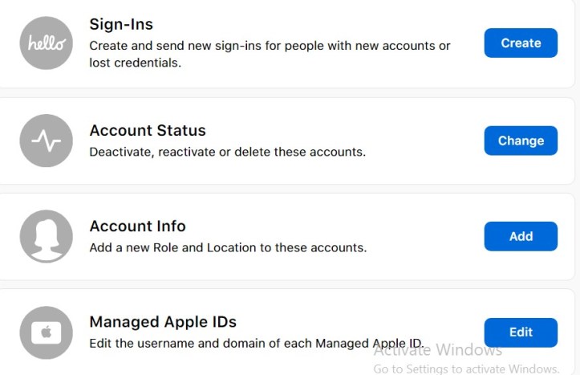Select the Account Info heading
This screenshot has height=375, width=580.
(137, 226)
